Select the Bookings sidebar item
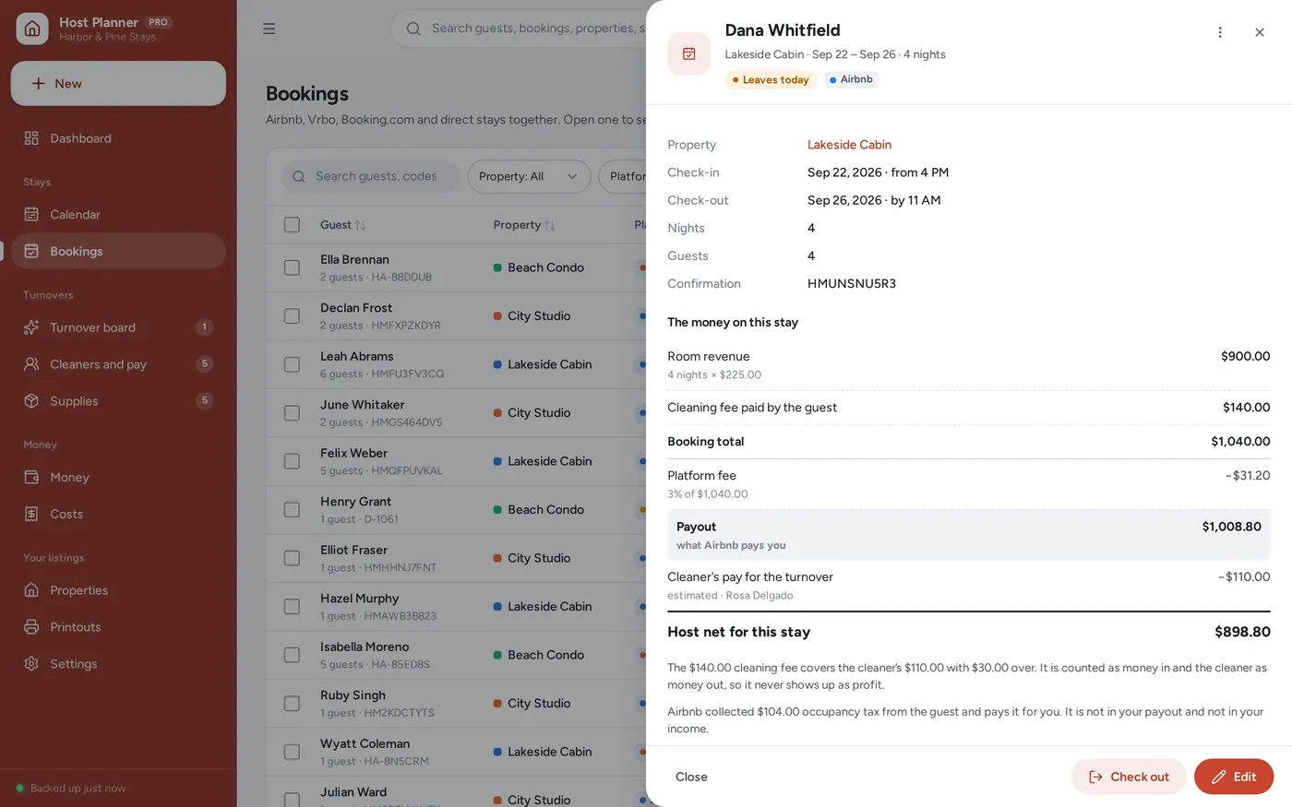This screenshot has height=807, width=1292. click(x=118, y=252)
